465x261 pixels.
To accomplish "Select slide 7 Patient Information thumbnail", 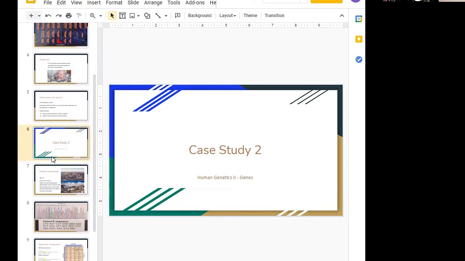I will 61,180.
